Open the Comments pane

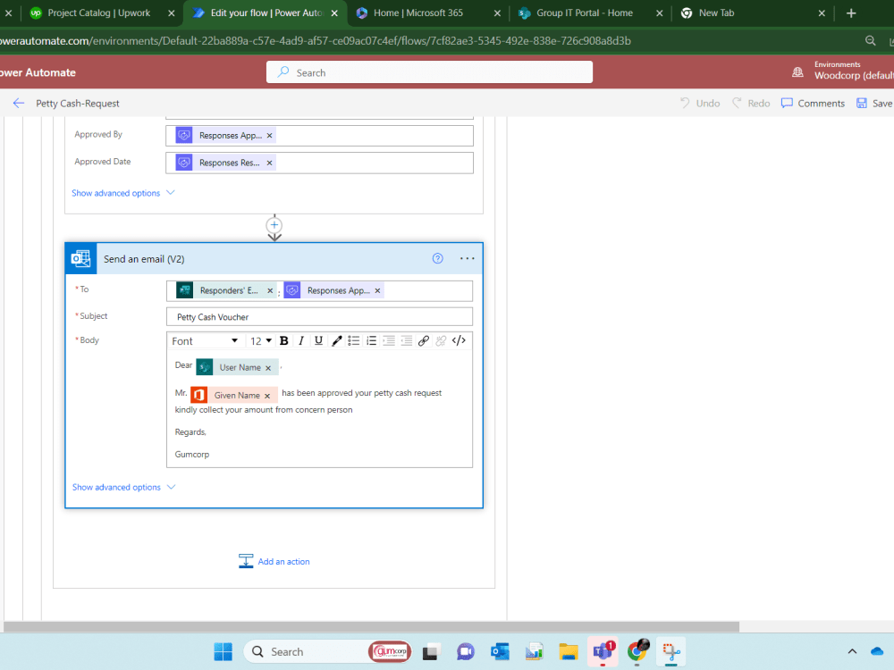coord(813,103)
